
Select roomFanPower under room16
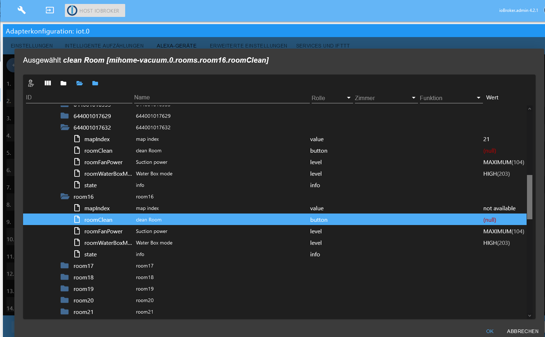[275, 231]
